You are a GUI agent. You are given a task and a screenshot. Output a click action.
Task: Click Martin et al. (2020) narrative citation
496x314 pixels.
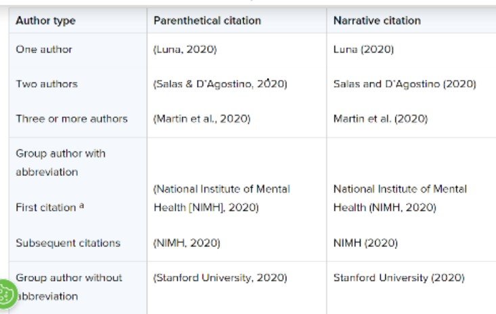[380, 119]
